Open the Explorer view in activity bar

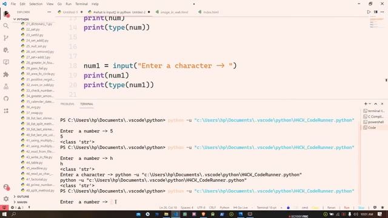point(6,14)
